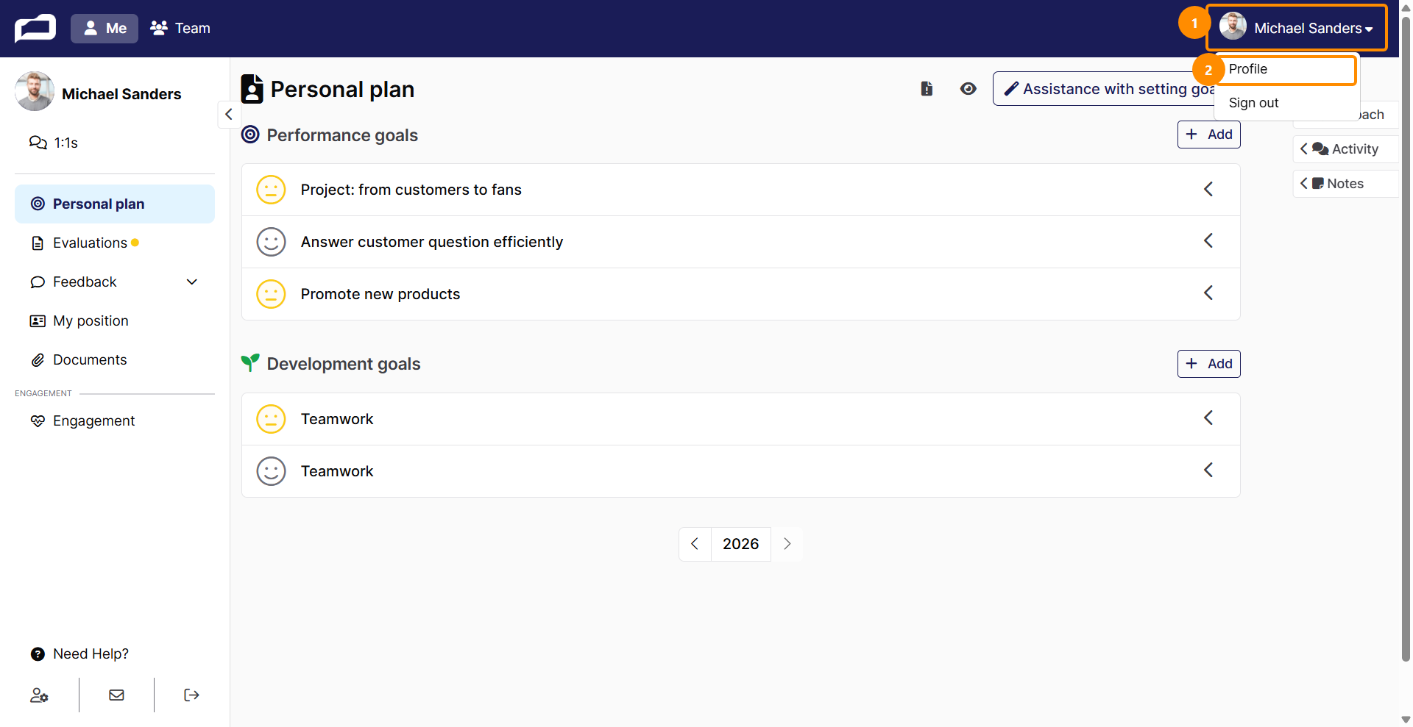Viewport: 1413px width, 727px height.
Task: Click Assistance with setting goals button
Action: point(1104,89)
